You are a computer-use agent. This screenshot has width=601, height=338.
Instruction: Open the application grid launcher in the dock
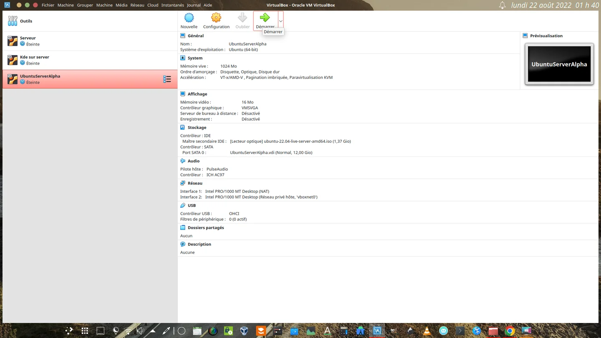point(85,331)
